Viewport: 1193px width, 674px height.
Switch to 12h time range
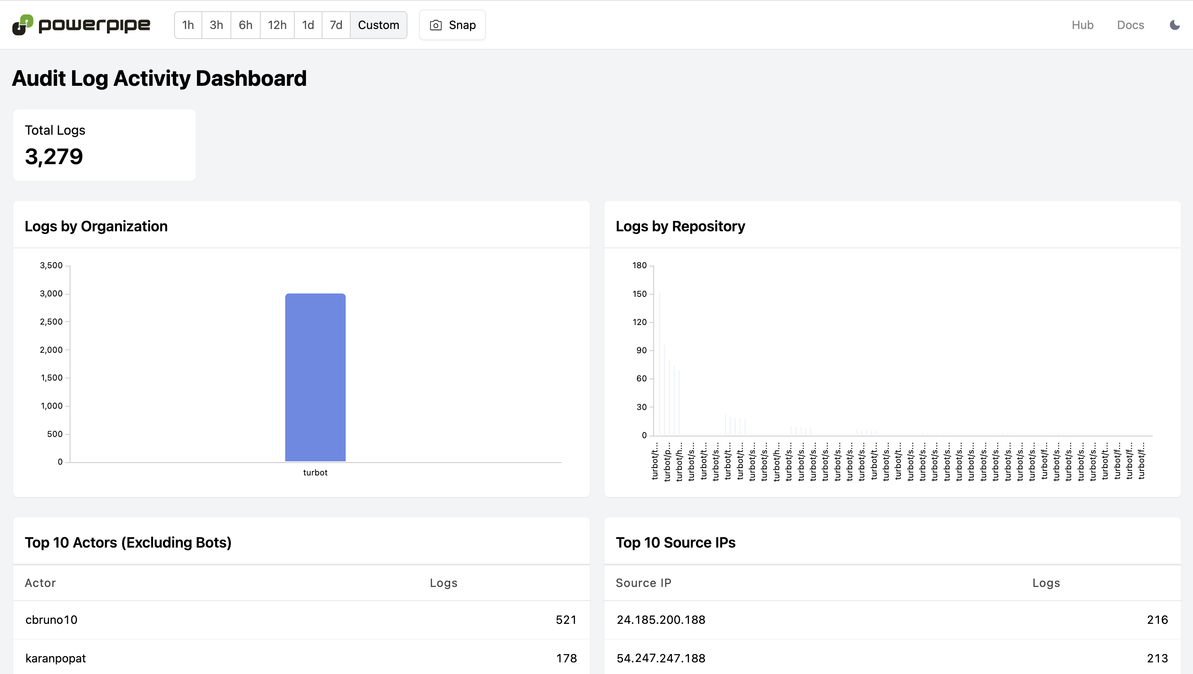point(277,25)
